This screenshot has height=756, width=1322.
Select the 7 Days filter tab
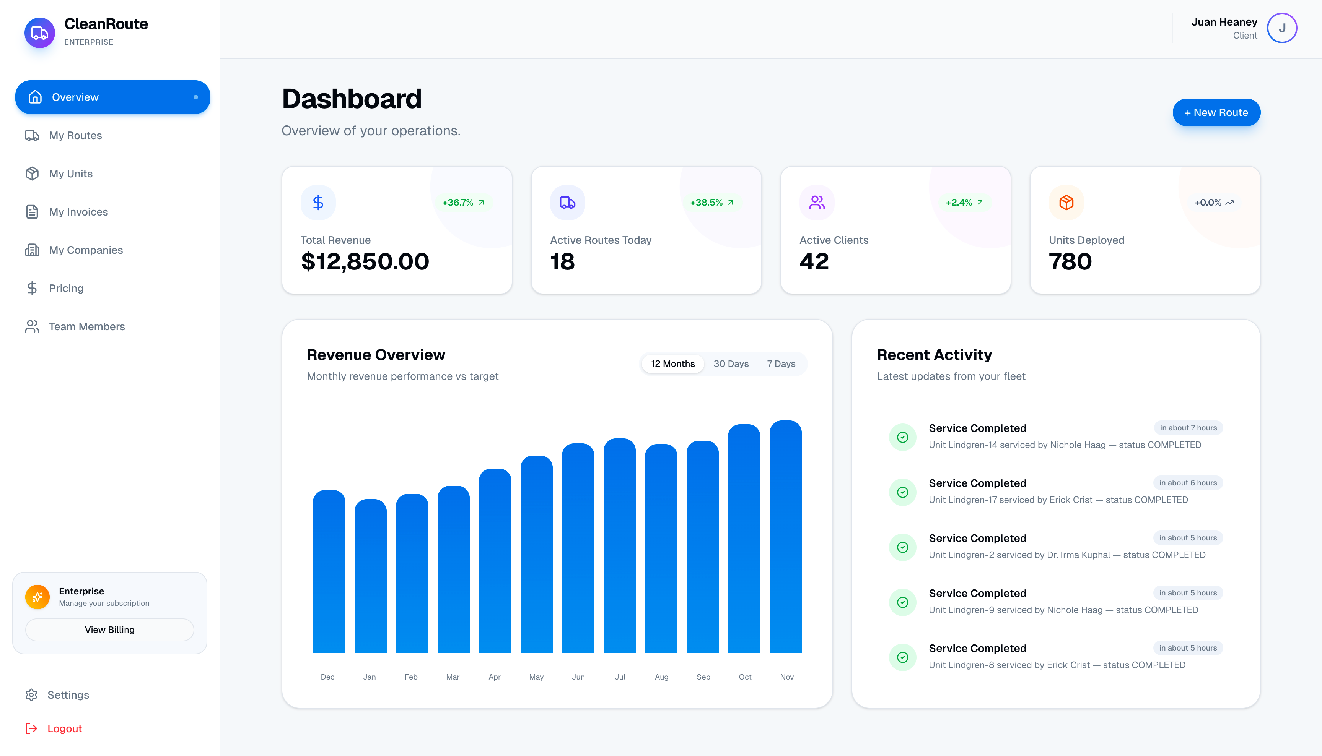point(781,363)
